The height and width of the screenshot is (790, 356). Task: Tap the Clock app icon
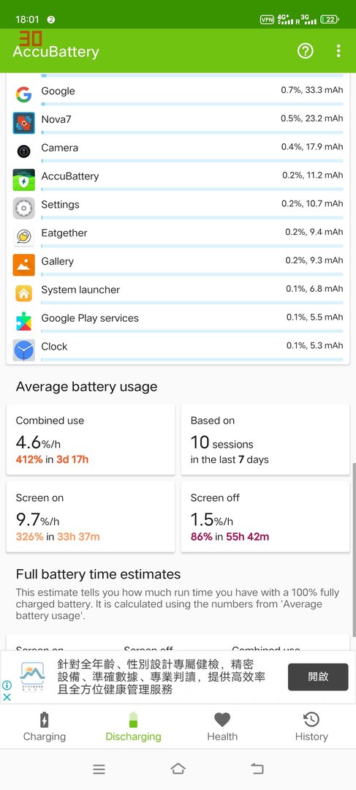(23, 350)
